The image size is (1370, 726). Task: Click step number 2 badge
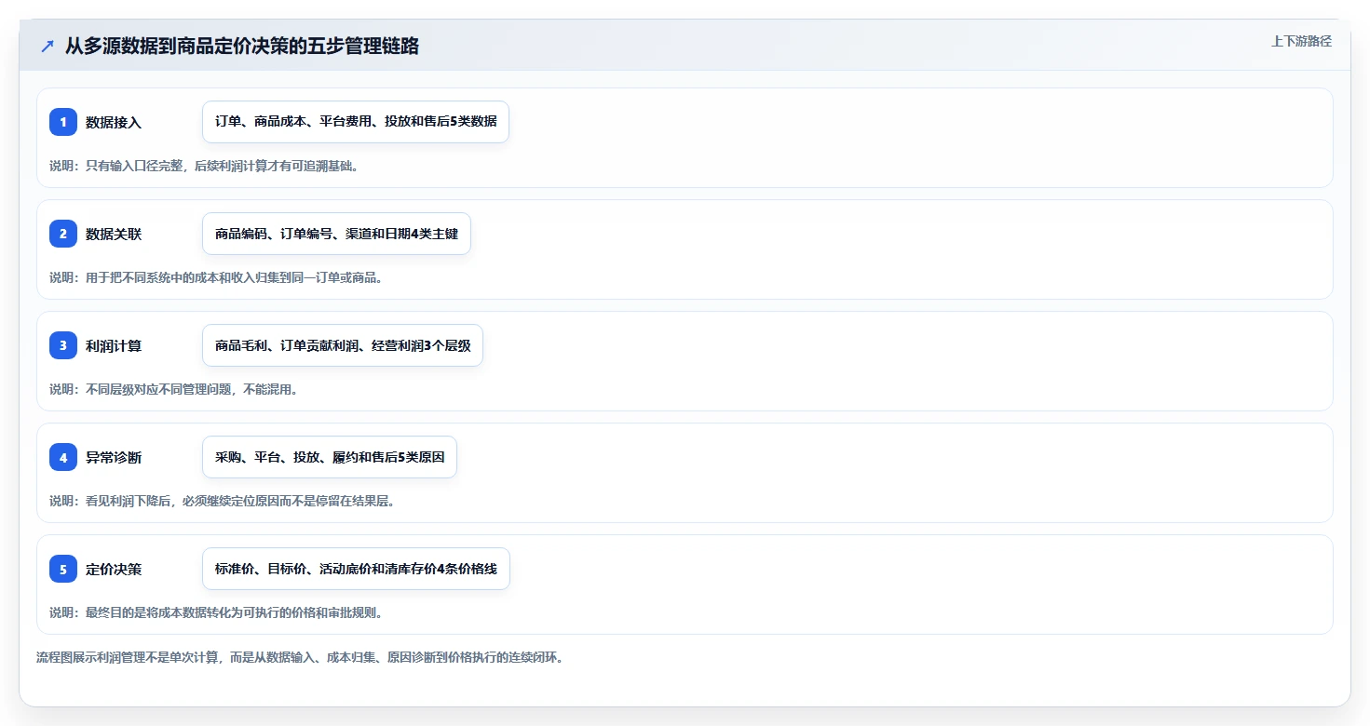coord(63,234)
